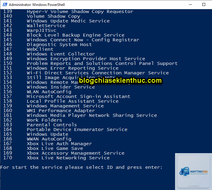Select the 'WWAN AutoConfig' line
The image size is (212, 190).
point(49,139)
